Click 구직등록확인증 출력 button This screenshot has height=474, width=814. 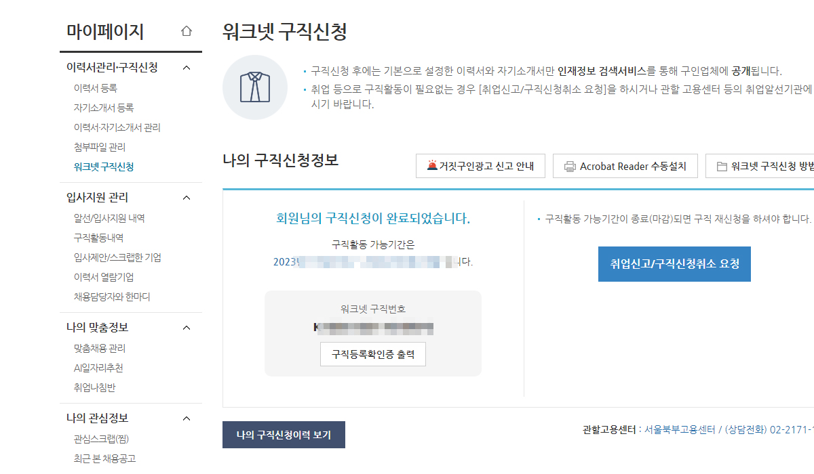click(373, 354)
